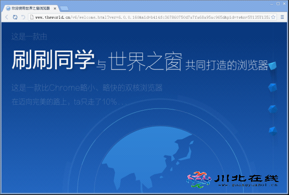Jump to the third cube page indicator
Viewport: 289px width, 195px height.
click(273, 109)
